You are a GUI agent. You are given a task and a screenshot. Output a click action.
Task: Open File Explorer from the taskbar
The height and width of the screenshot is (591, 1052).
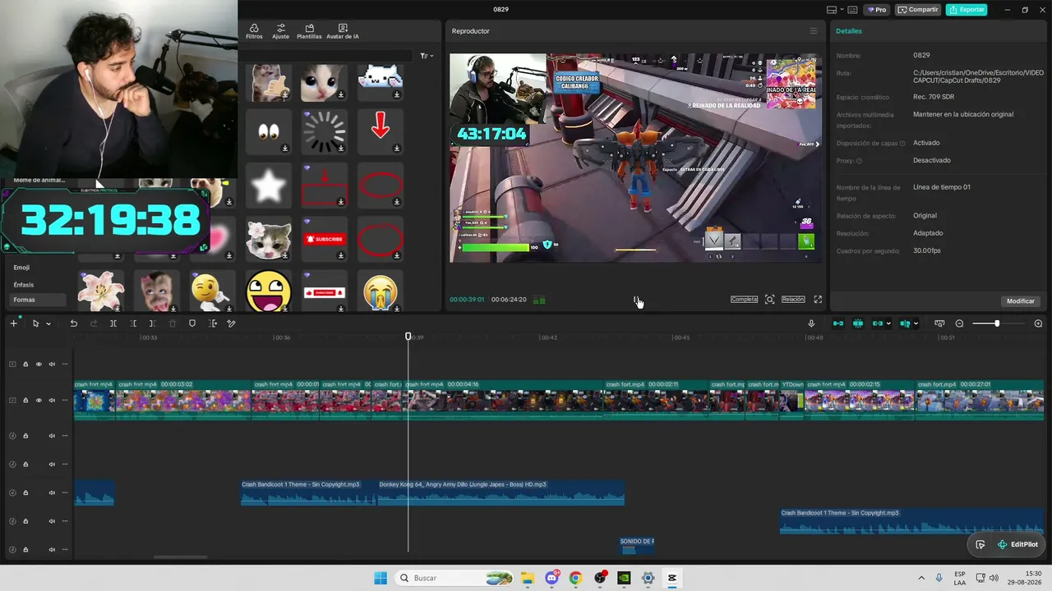[527, 578]
